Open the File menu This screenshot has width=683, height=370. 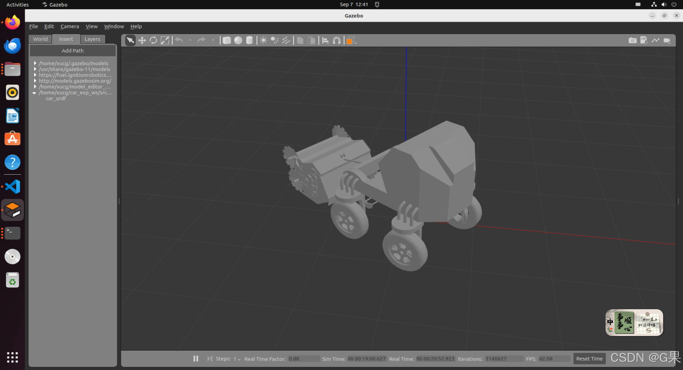33,26
